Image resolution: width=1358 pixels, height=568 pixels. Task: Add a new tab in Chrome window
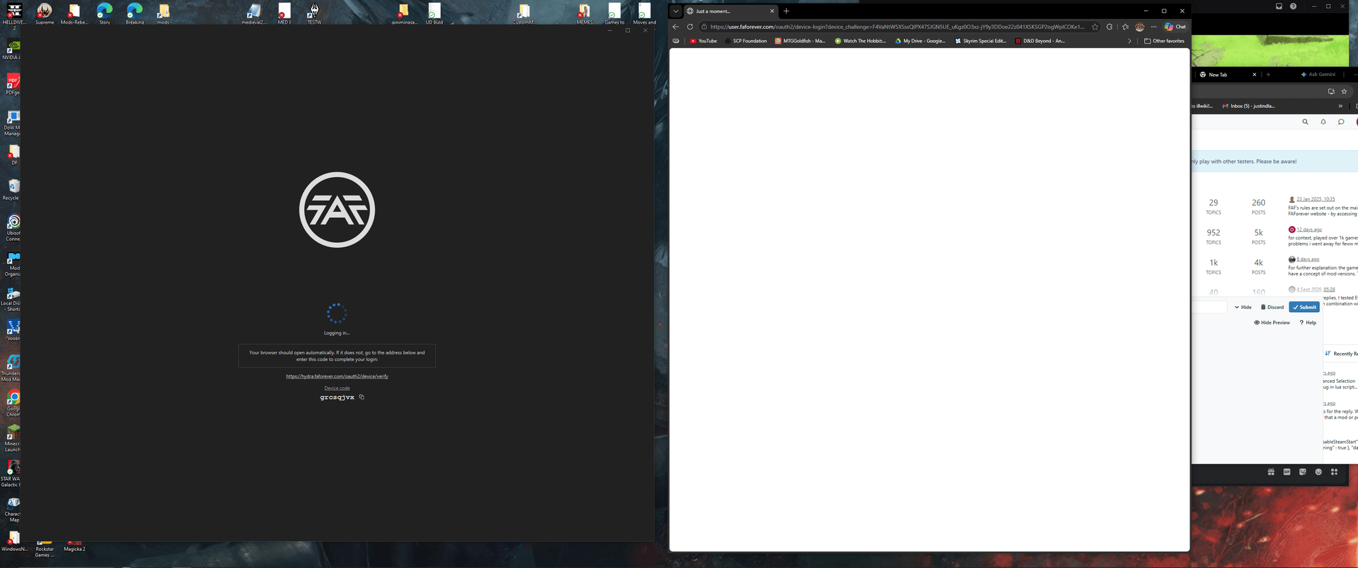point(1268,75)
